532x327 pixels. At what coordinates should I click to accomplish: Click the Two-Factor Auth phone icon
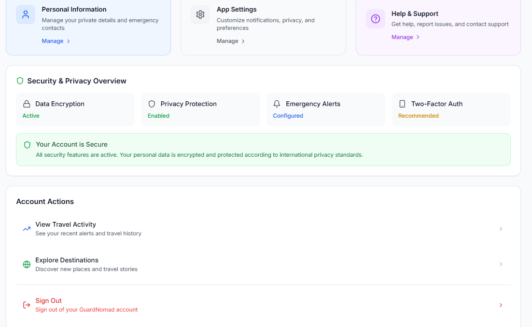(402, 104)
